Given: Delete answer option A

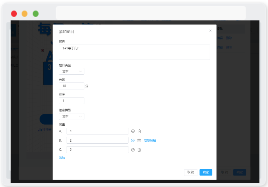Looking at the screenshot, I should click(139, 131).
